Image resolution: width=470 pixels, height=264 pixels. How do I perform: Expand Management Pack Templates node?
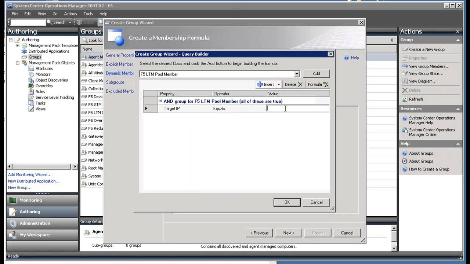tap(17, 45)
